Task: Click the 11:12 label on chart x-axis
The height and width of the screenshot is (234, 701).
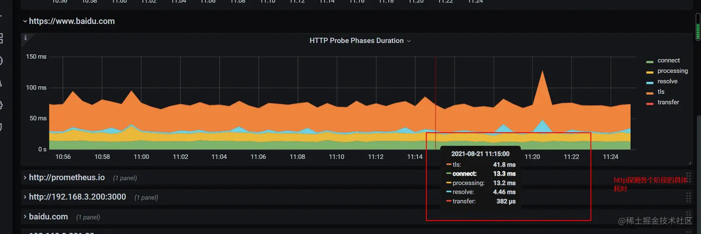Action: coord(376,157)
